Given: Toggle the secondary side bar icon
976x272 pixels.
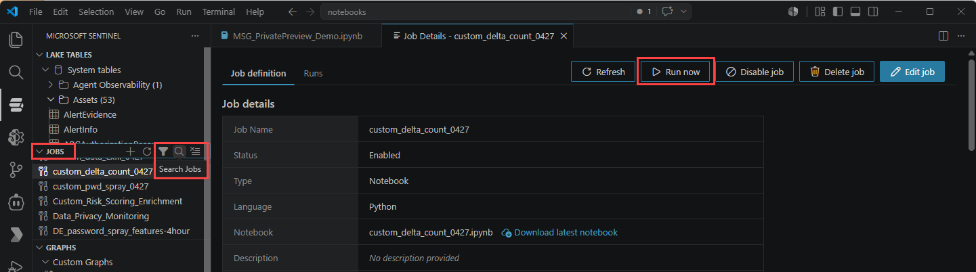Looking at the screenshot, I should click(x=873, y=12).
